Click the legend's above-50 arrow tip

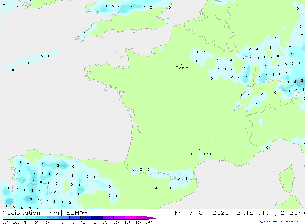[x=153, y=218]
